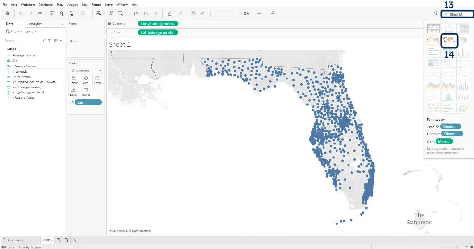
Task: Click the Save icon in the toolbar
Action: (x=52, y=13)
